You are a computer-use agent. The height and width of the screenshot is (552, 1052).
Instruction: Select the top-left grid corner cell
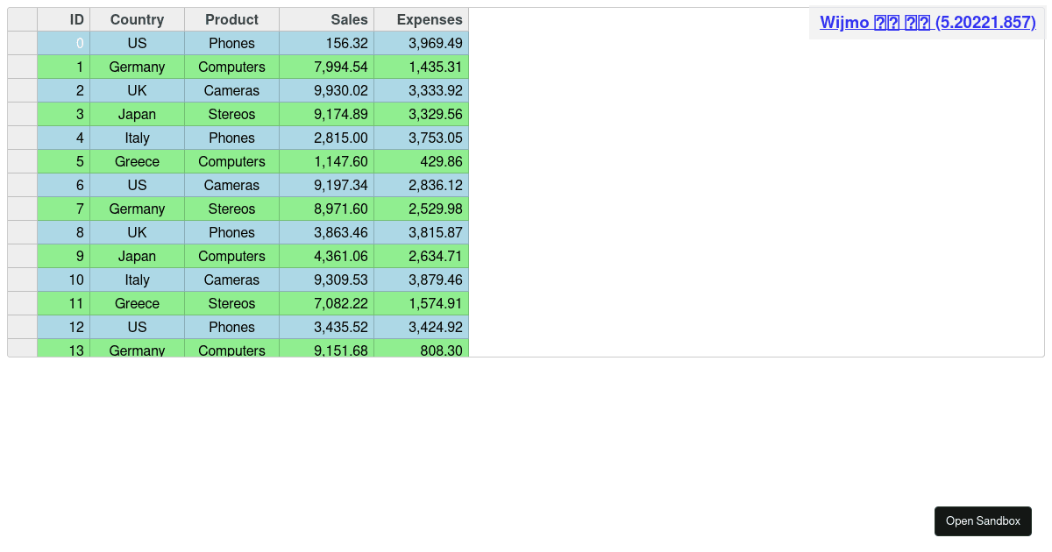tap(23, 19)
